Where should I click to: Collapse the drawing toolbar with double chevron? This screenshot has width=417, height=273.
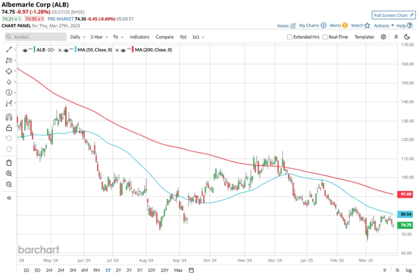9,198
